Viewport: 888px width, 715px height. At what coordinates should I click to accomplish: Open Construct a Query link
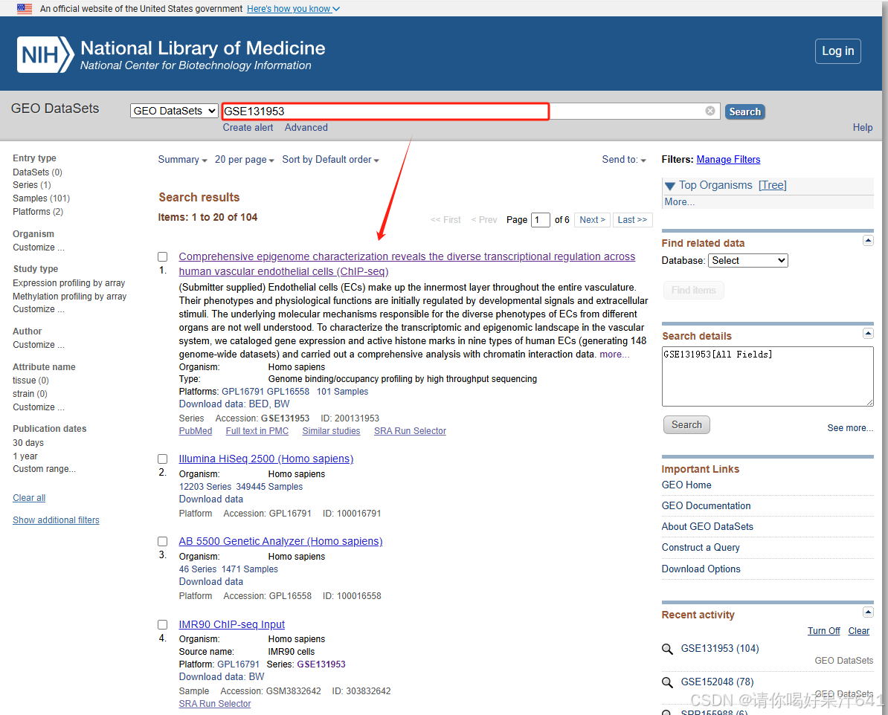701,548
